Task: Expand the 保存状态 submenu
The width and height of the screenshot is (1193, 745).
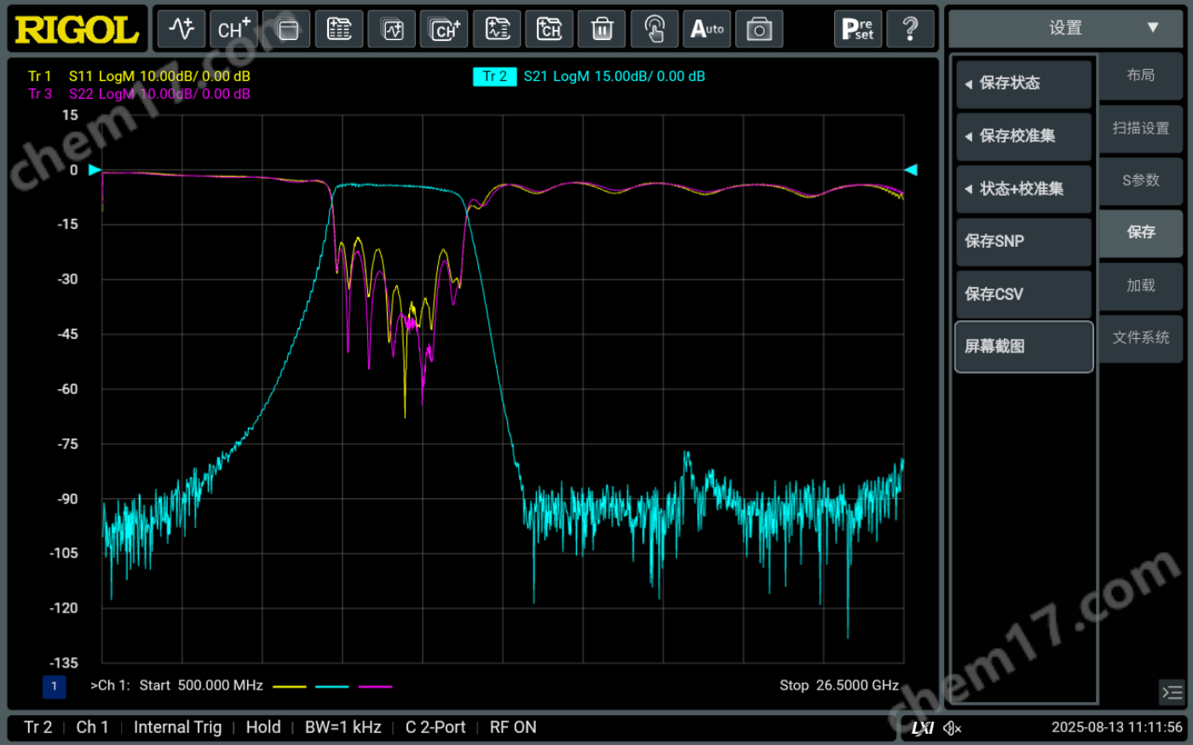Action: tap(1023, 83)
